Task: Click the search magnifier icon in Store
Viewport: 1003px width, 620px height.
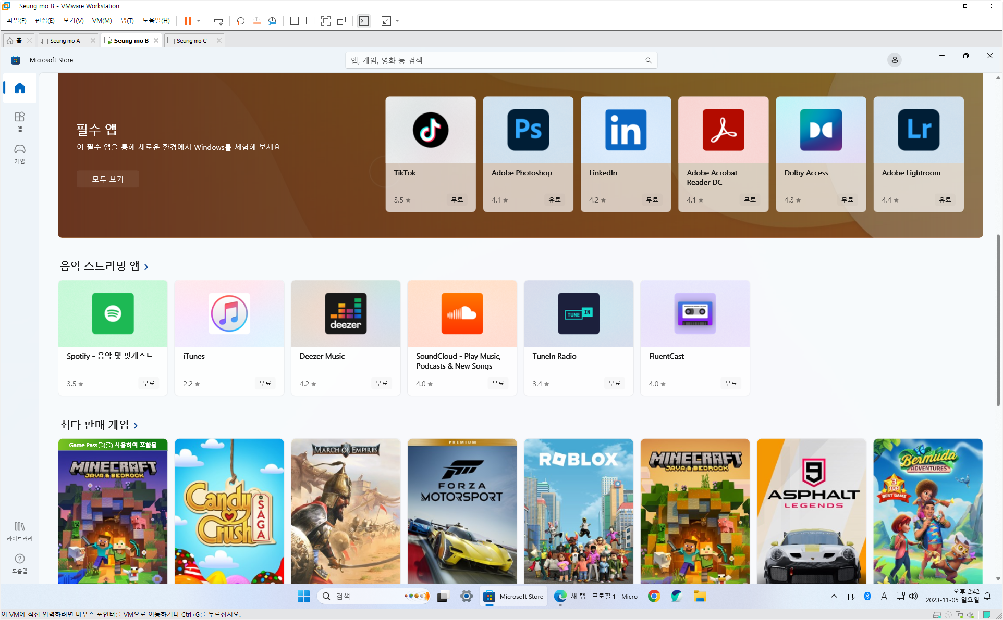Action: 648,60
